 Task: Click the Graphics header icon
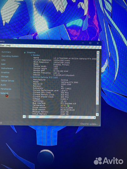pyautogui.click(x=25, y=53)
